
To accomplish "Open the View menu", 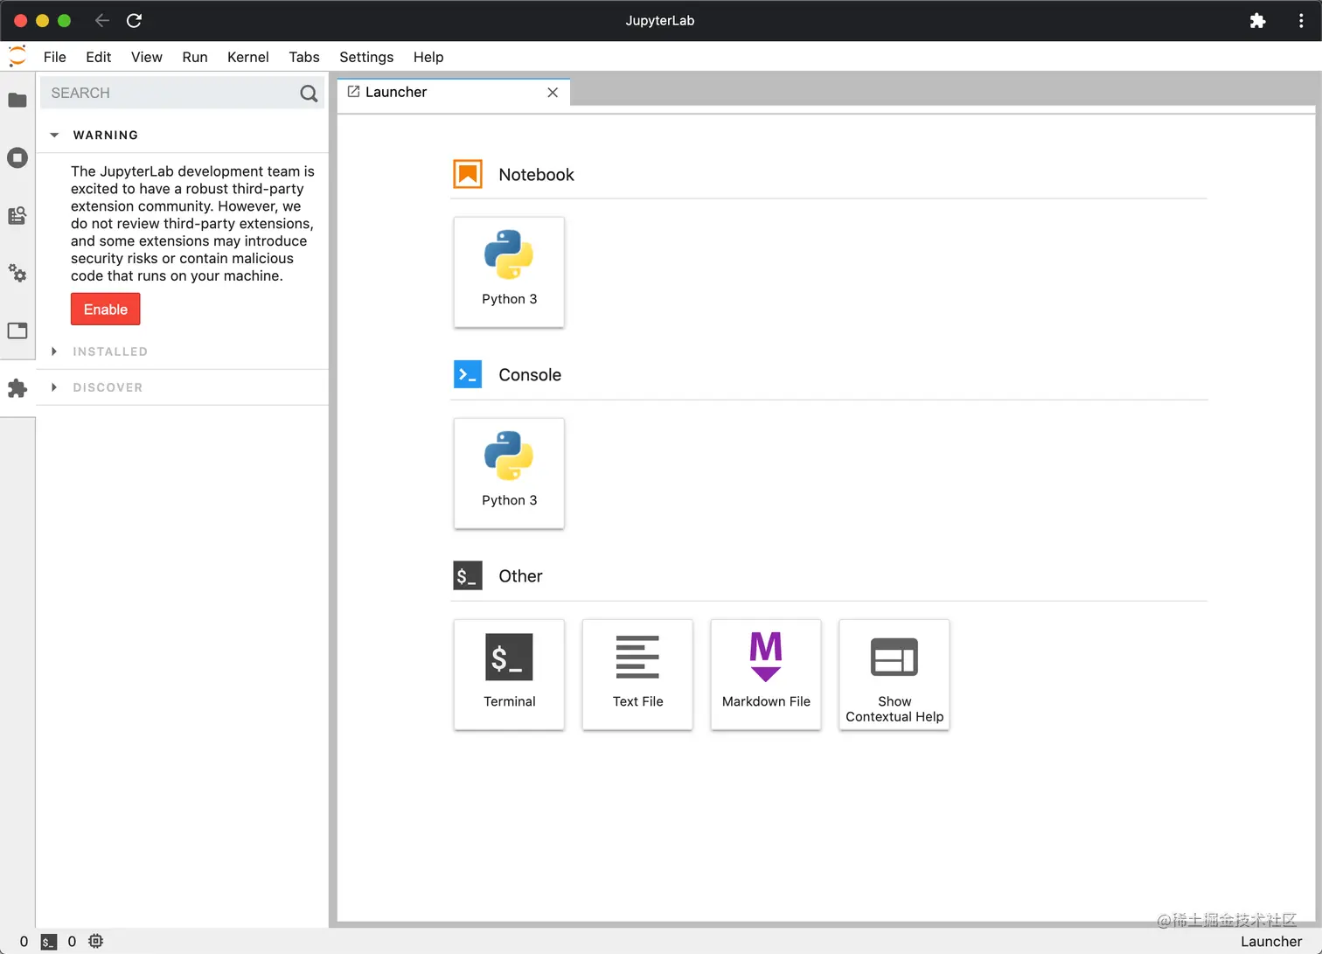I will coord(147,57).
